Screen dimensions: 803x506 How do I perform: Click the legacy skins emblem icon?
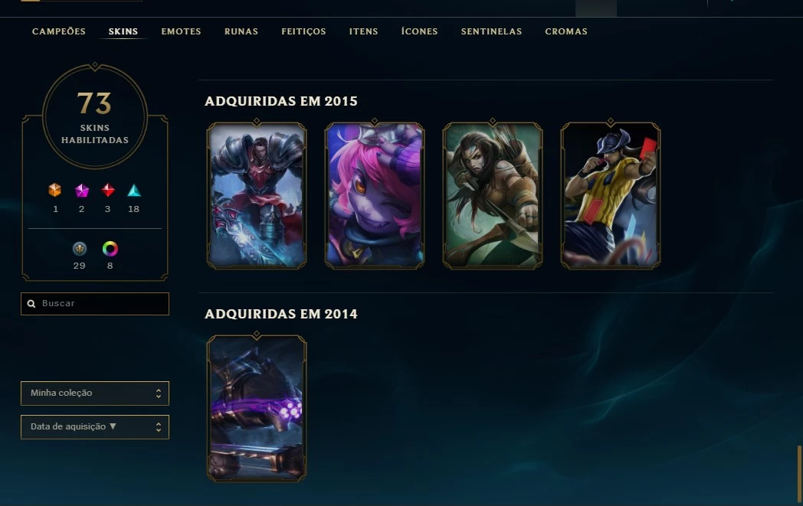[x=80, y=249]
